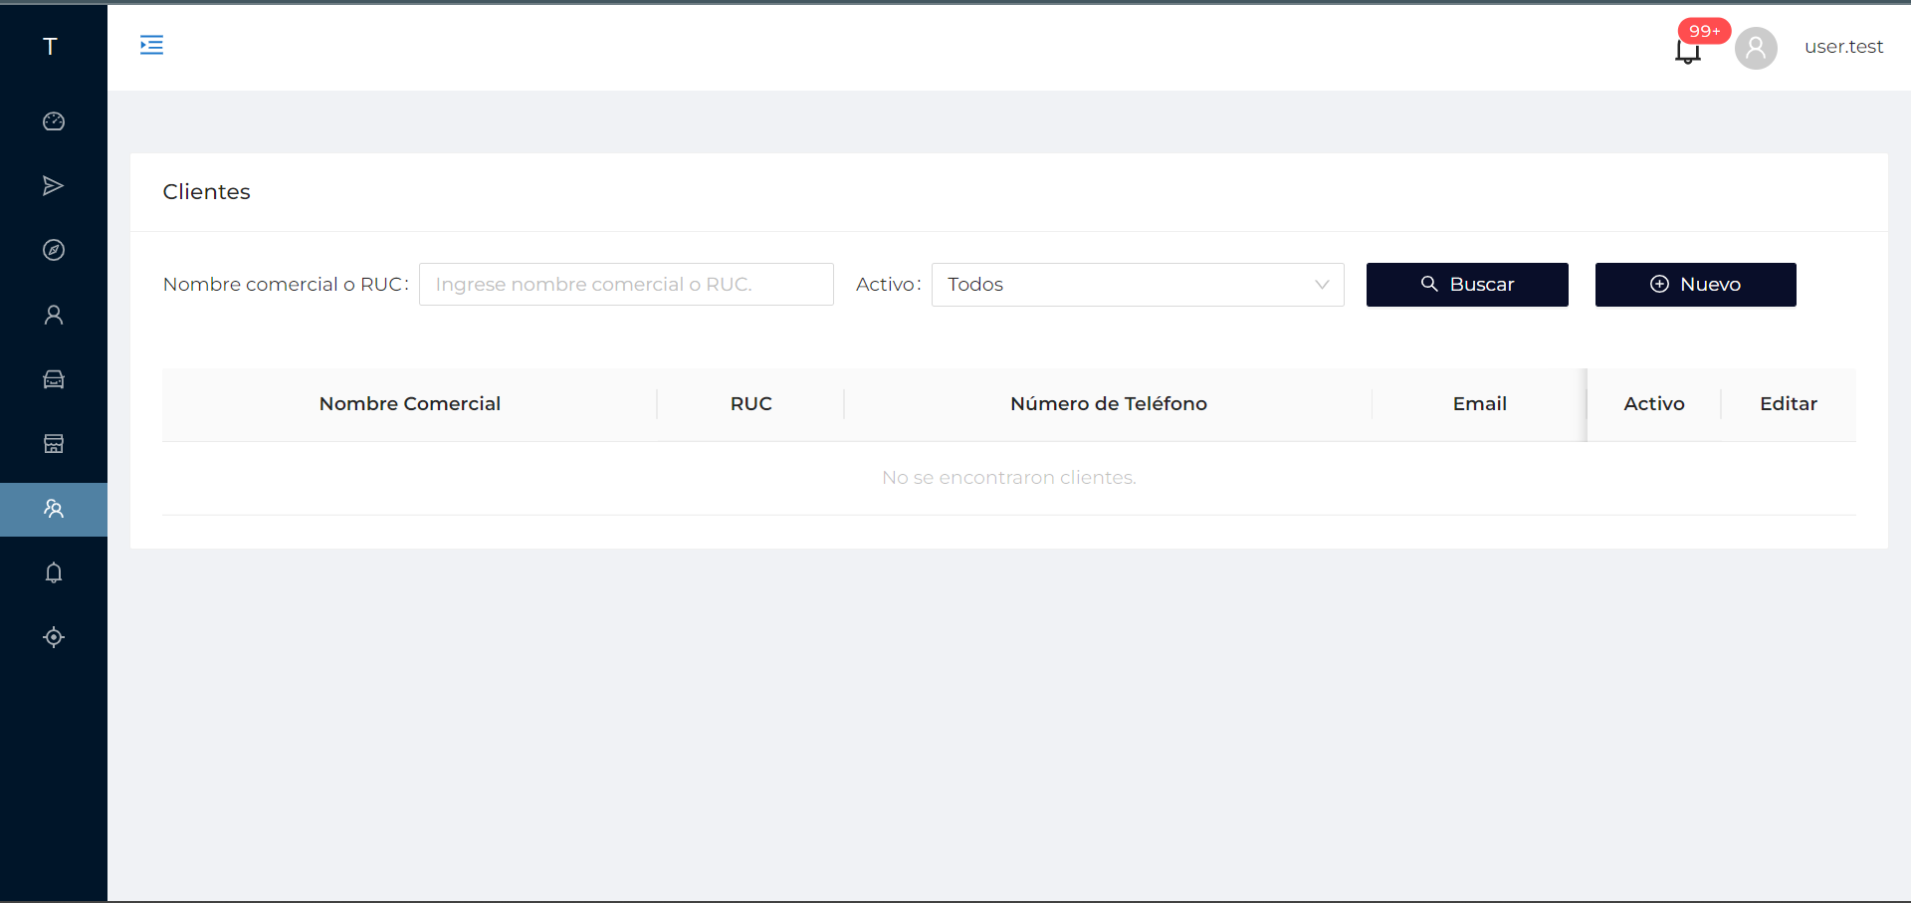Click the Buscar button

(1467, 285)
